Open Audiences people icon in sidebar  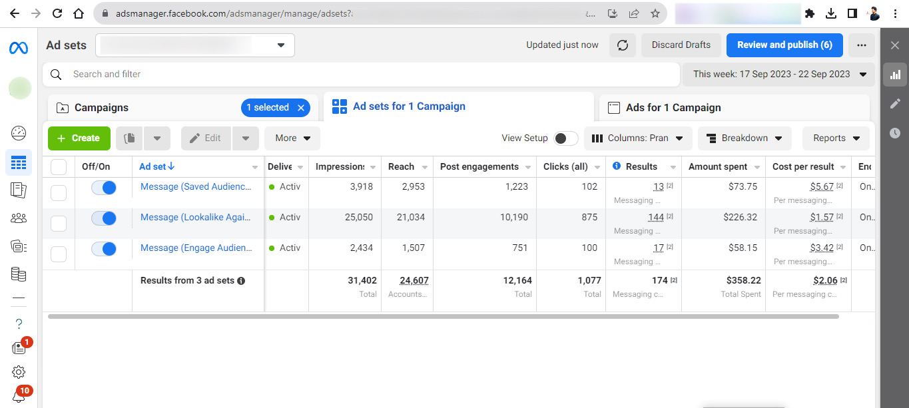pyautogui.click(x=19, y=218)
